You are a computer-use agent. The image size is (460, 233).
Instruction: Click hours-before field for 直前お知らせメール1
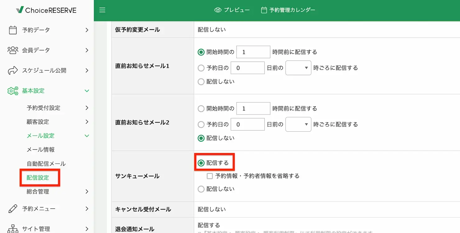(x=253, y=52)
